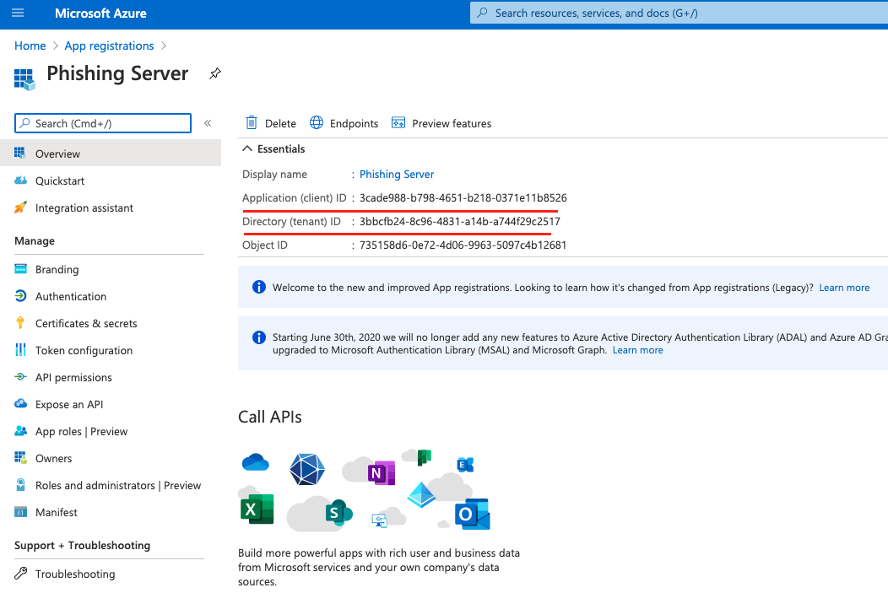Click the Expose an API cloud icon
Screen dimensions: 888x593
click(x=20, y=403)
